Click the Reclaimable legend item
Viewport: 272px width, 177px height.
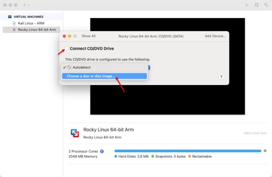point(200,156)
